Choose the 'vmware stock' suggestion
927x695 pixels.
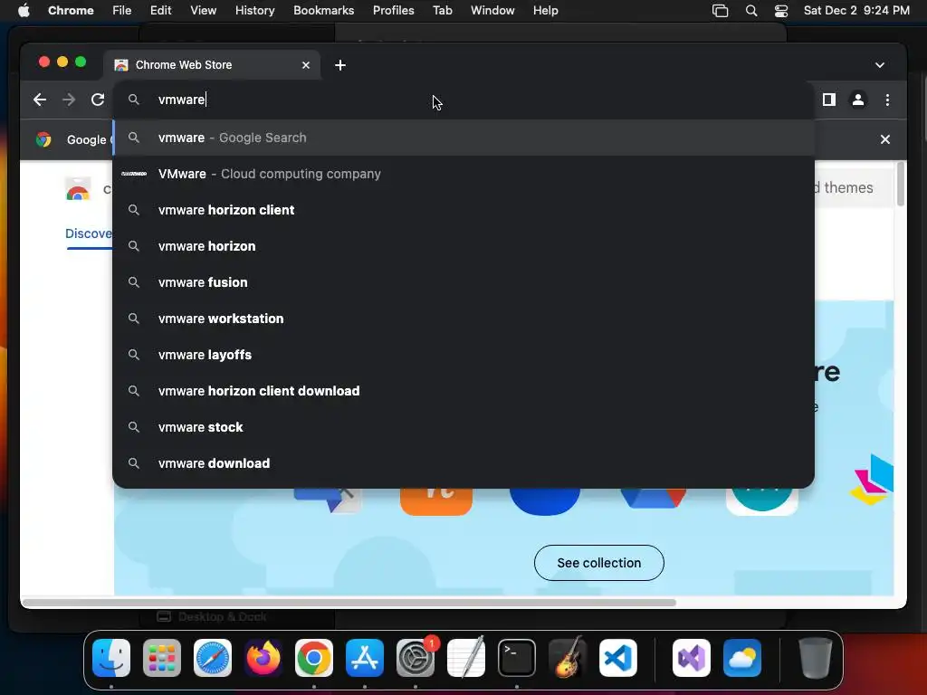click(463, 427)
